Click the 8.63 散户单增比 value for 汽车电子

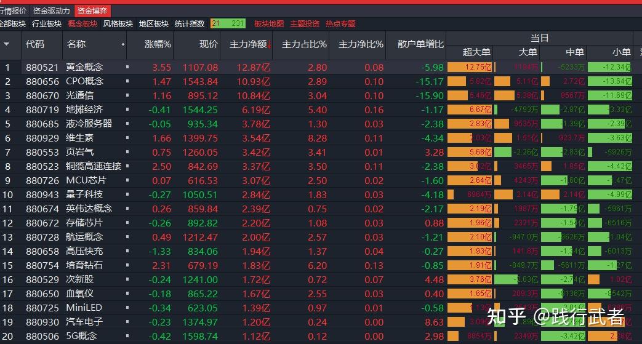click(x=435, y=322)
